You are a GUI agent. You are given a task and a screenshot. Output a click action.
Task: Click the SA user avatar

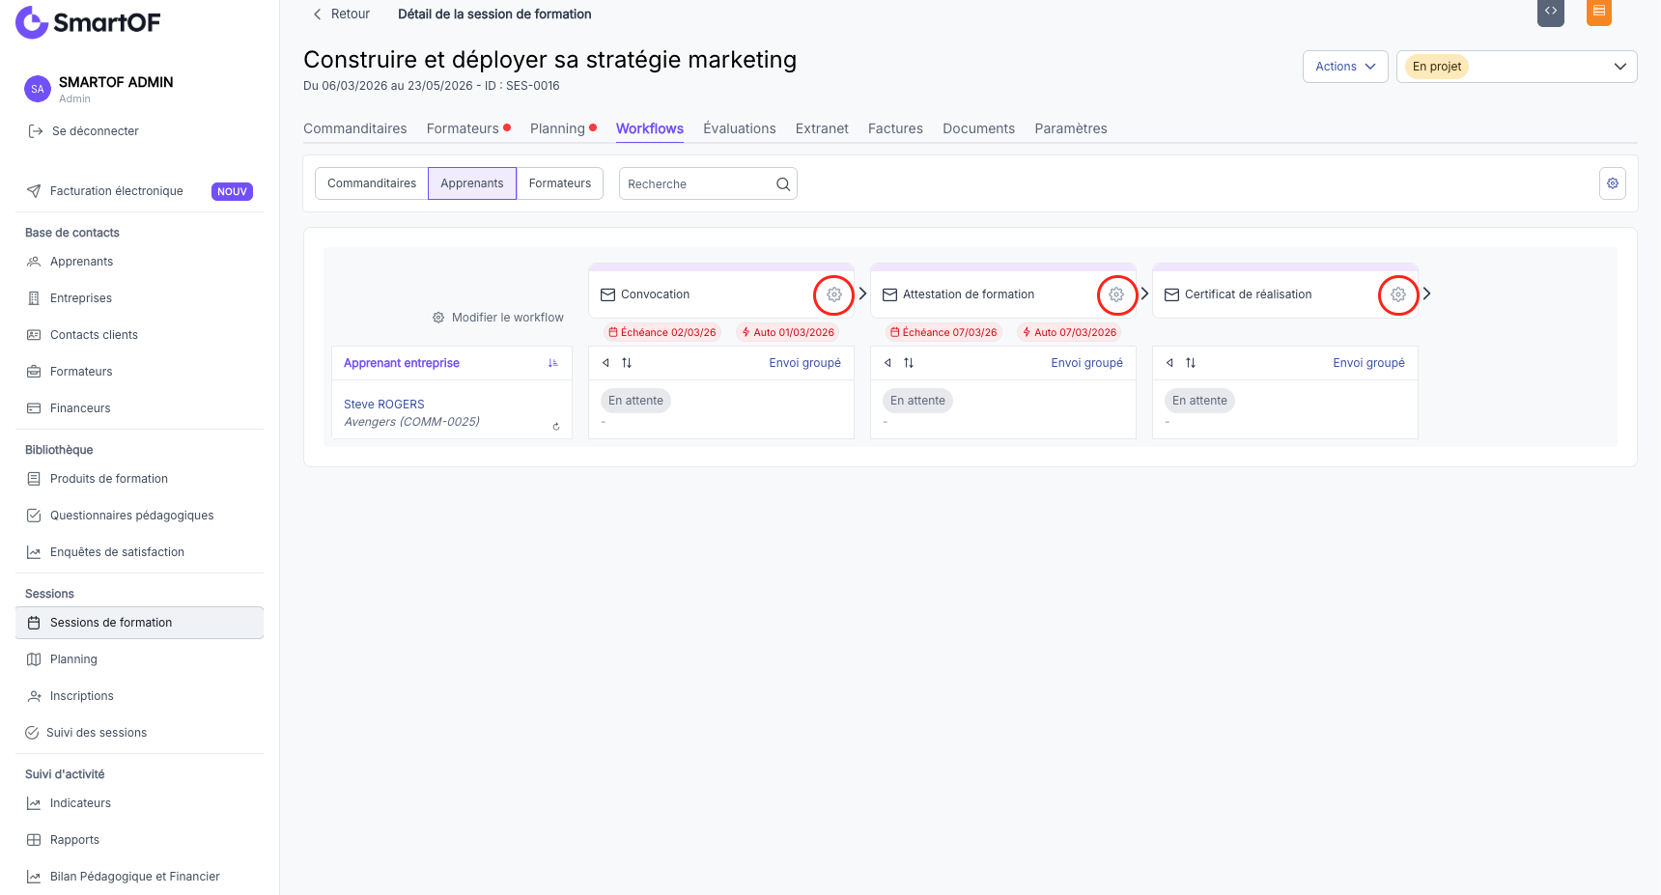(x=38, y=89)
